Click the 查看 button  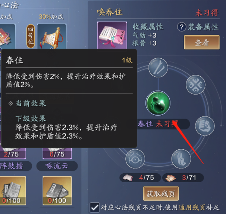[x=202, y=42]
